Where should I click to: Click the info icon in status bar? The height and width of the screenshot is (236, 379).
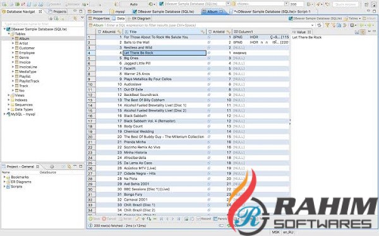click(90, 226)
